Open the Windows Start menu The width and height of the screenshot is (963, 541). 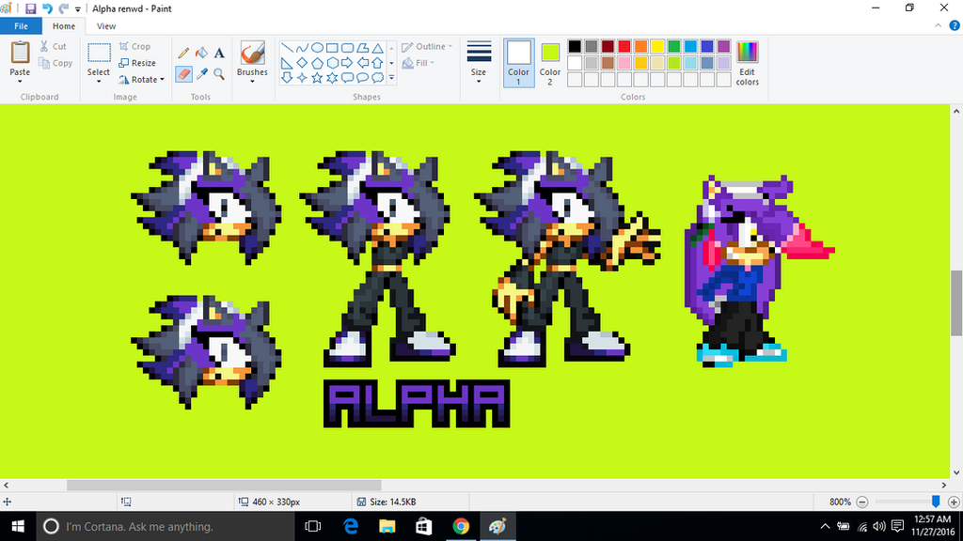[18, 526]
